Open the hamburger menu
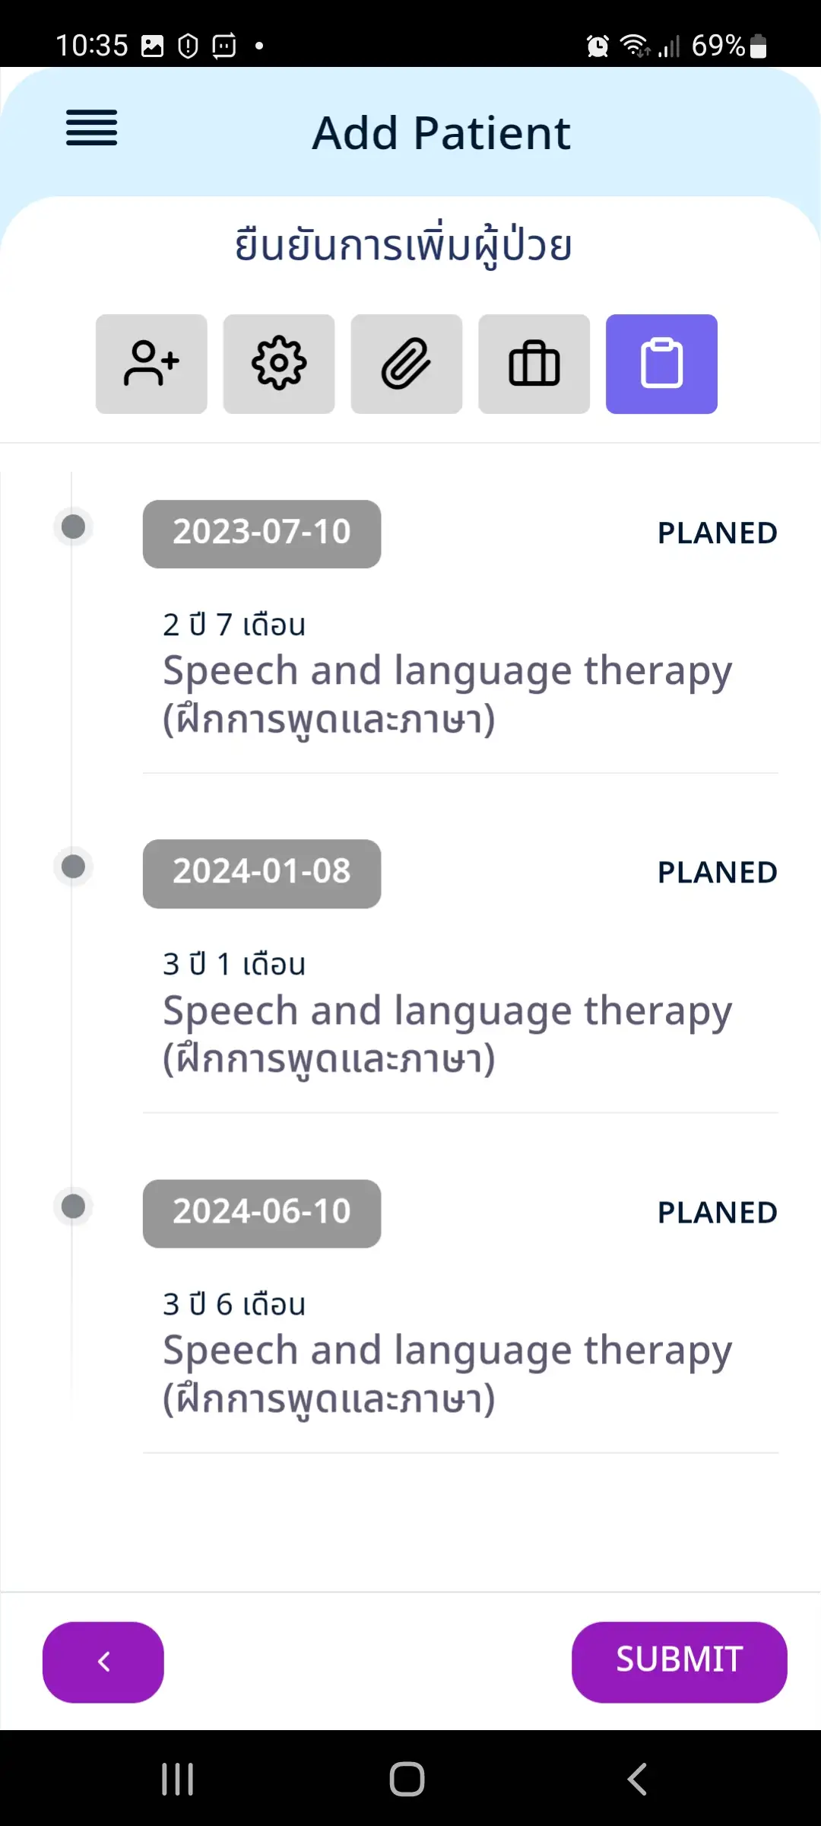The height and width of the screenshot is (1826, 821). point(91,127)
